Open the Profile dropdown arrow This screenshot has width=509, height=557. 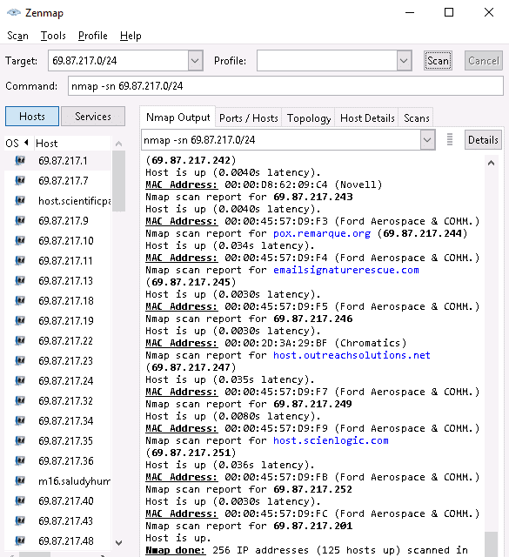pyautogui.click(x=404, y=61)
